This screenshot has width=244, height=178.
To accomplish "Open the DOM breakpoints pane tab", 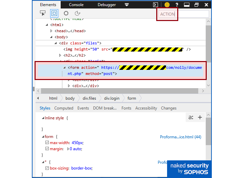I will [105, 108].
